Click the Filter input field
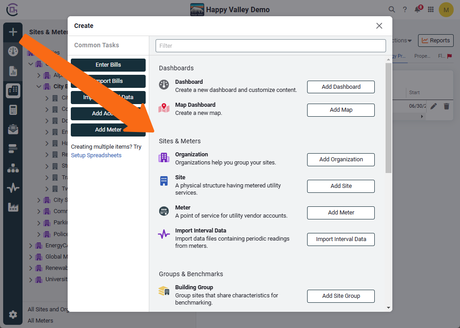 (271, 46)
